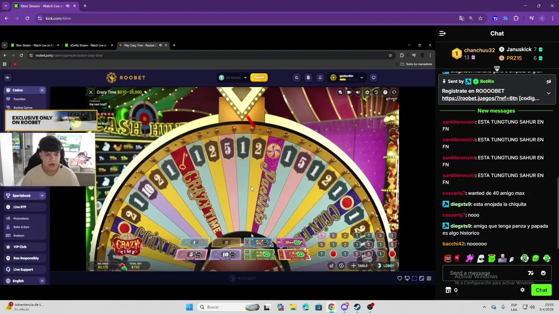Click the kick.com/6tnn address bar
This screenshot has height=314, width=559.
245,18
